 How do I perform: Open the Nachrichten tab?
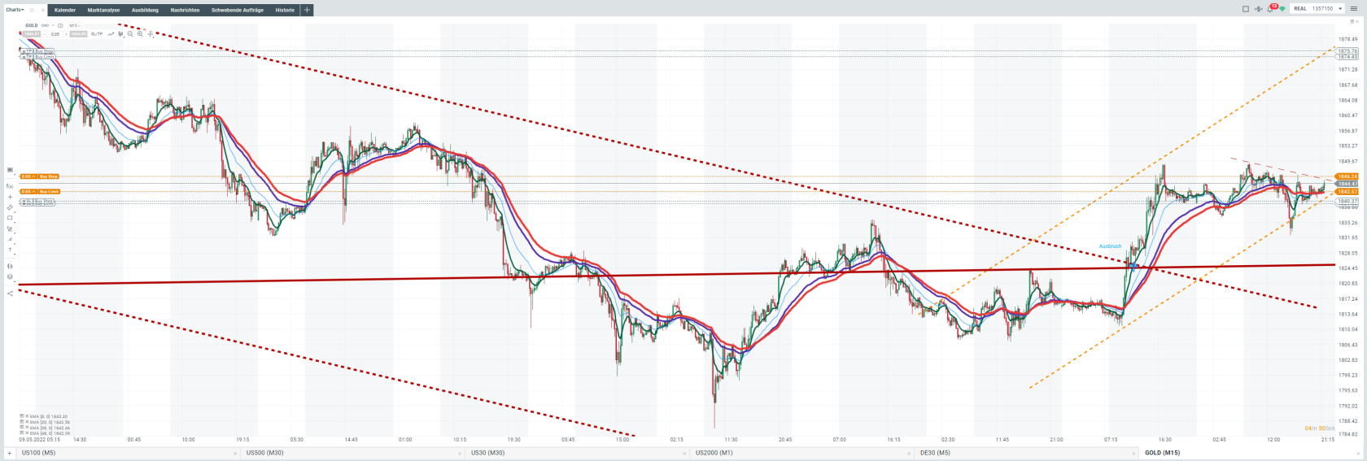point(185,10)
